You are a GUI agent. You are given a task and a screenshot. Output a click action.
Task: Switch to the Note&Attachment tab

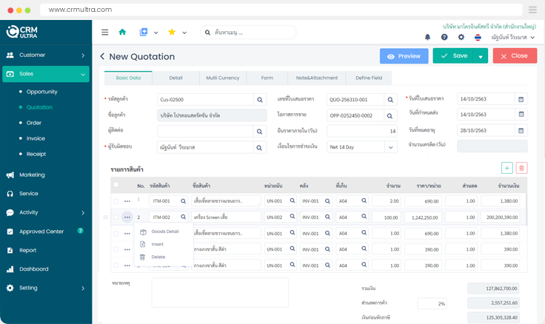tap(317, 78)
